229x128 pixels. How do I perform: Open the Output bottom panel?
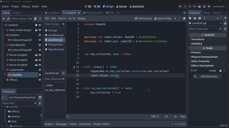click(x=49, y=124)
